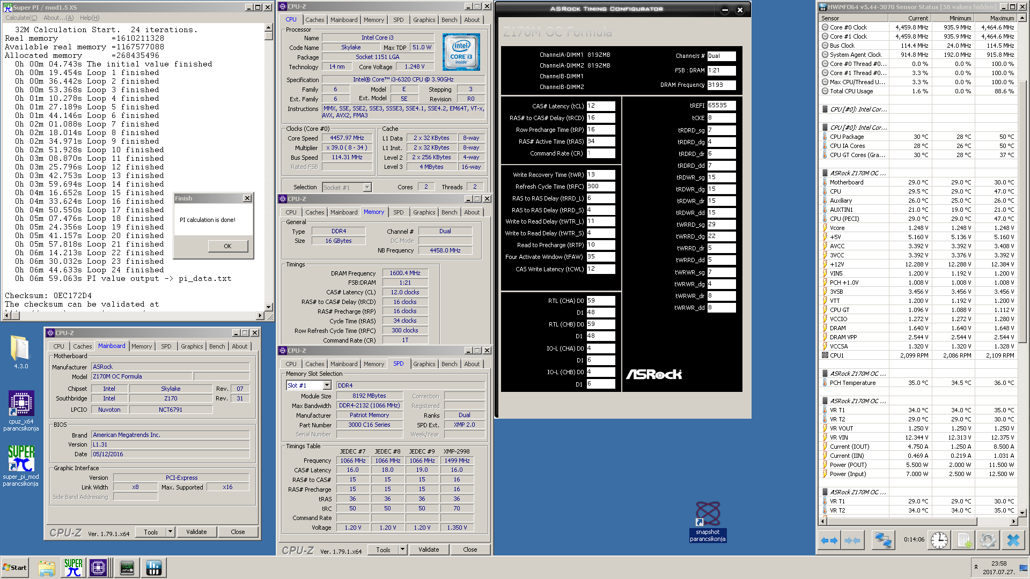
Task: Select SPD tab in Mainboard CPU-Z window
Action: tap(166, 346)
